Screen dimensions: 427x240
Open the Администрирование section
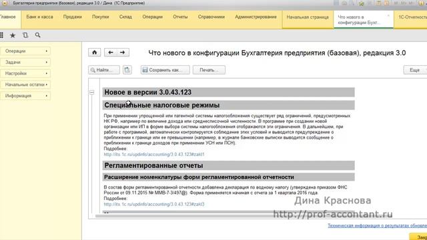(x=256, y=17)
